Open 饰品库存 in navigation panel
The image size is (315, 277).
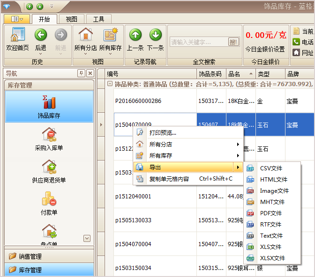point(49,107)
